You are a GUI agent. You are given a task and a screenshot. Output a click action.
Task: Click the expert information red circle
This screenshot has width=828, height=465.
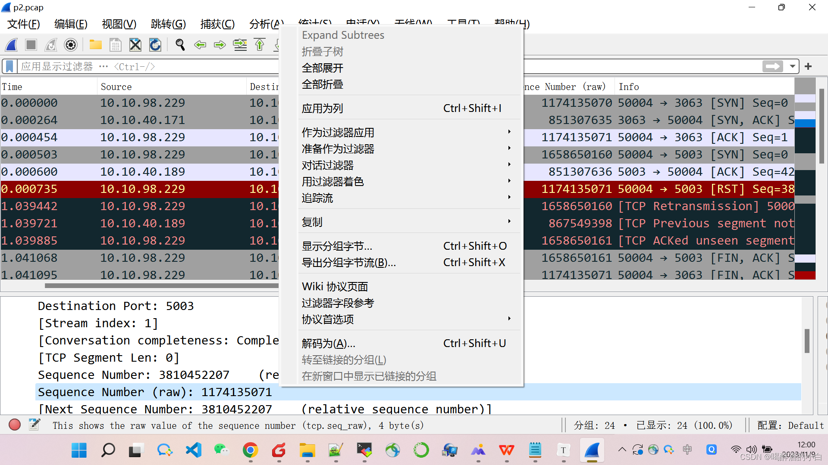(x=15, y=425)
